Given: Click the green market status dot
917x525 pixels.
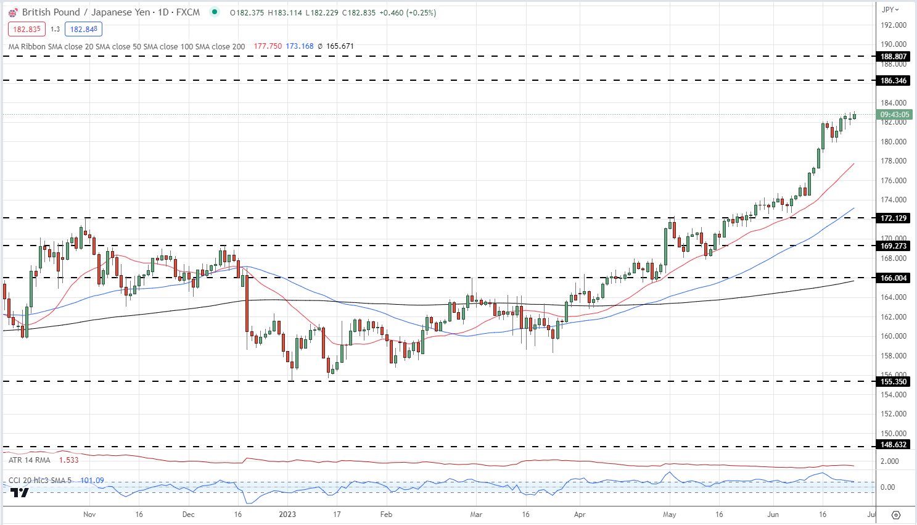Looking at the screenshot, I should pyautogui.click(x=214, y=12).
